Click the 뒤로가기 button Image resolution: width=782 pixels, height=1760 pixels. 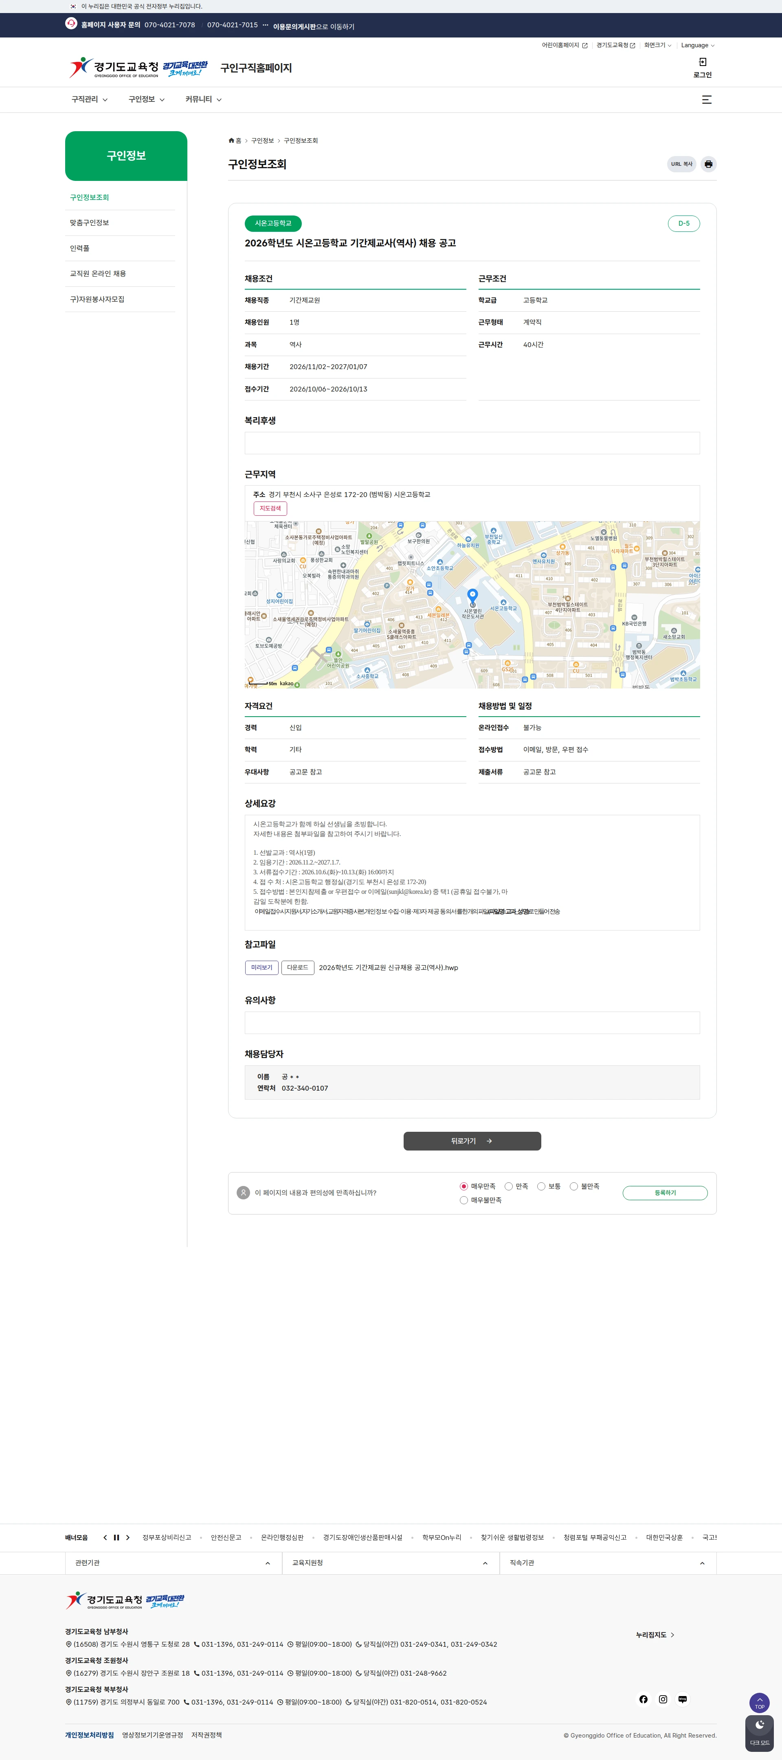pyautogui.click(x=472, y=1141)
